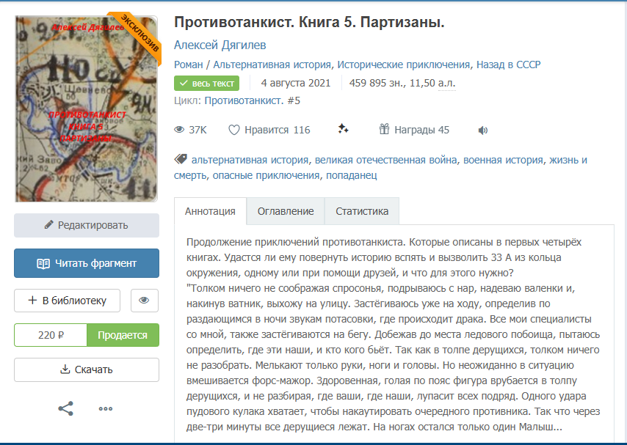This screenshot has width=627, height=445.
Task: Toggle the eye watch button beside library
Action: [x=144, y=301]
